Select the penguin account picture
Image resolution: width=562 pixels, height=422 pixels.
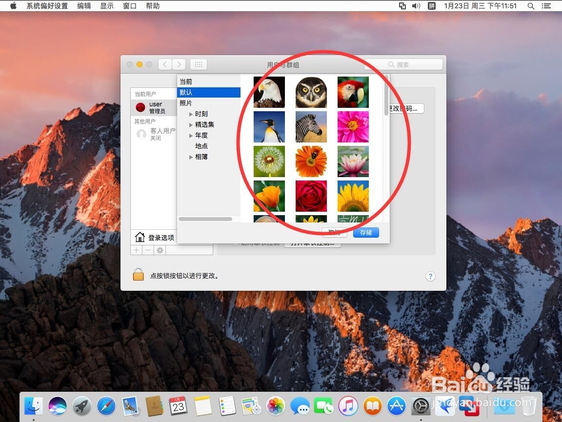[269, 127]
